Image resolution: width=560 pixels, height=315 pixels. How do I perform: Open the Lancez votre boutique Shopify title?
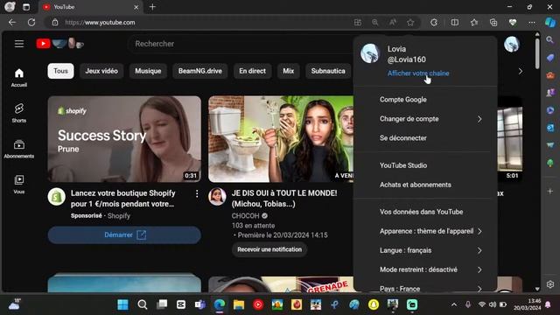coord(122,199)
